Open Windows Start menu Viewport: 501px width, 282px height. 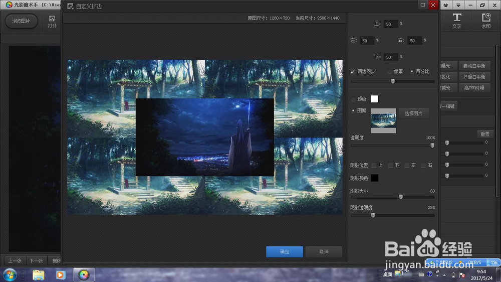pyautogui.click(x=10, y=275)
